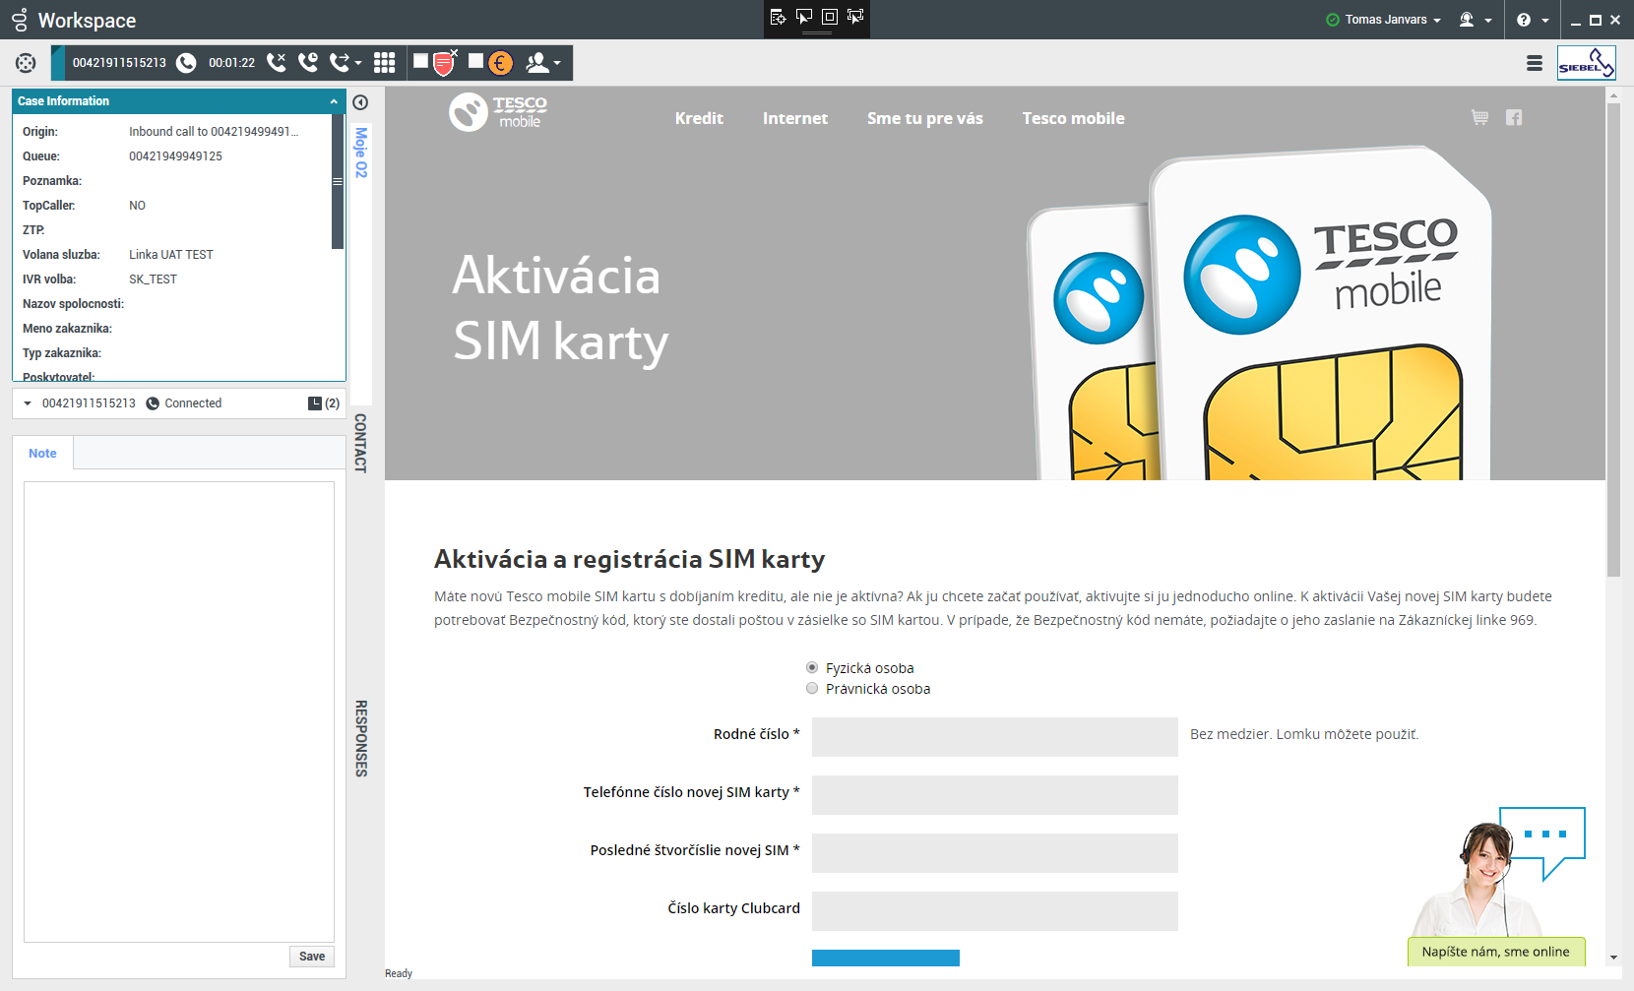The image size is (1634, 991).
Task: Open the Tesco mobile menu item
Action: (x=1073, y=118)
